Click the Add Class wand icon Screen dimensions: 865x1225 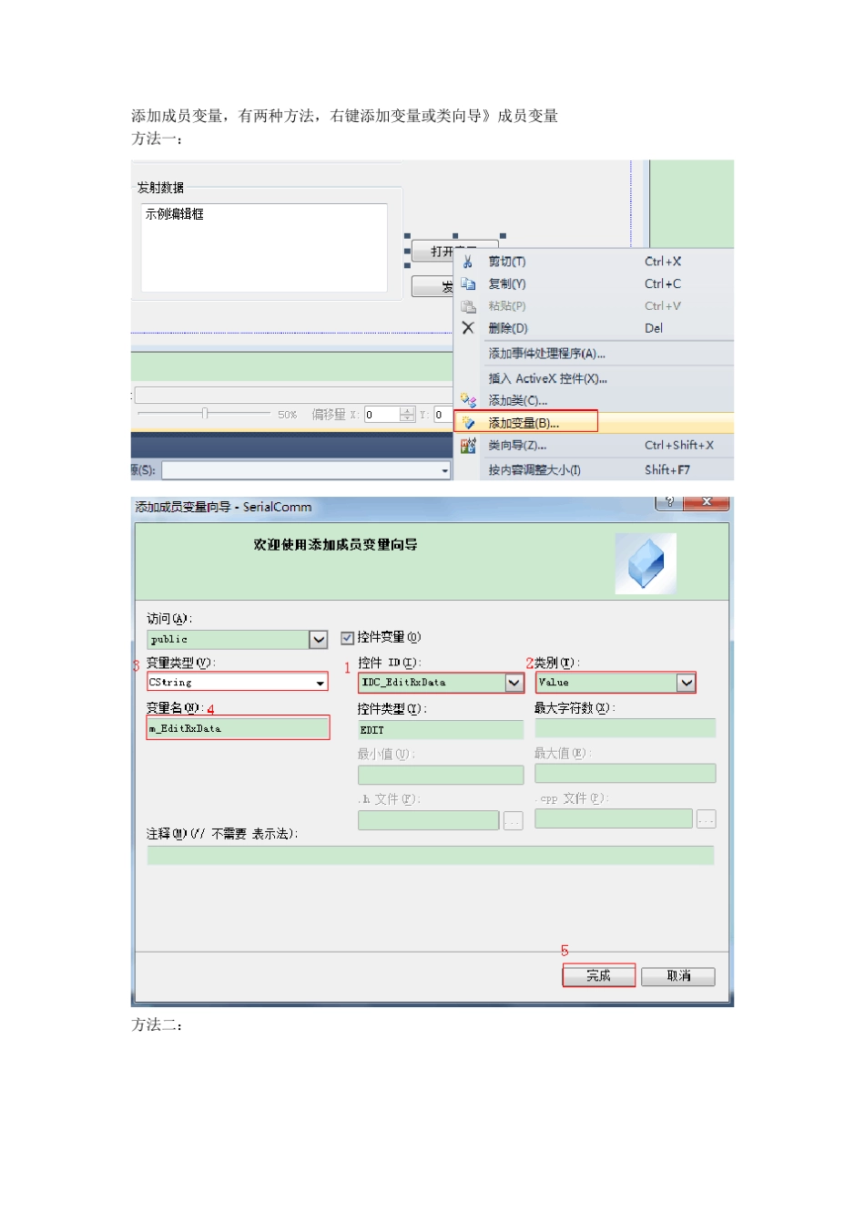point(468,400)
